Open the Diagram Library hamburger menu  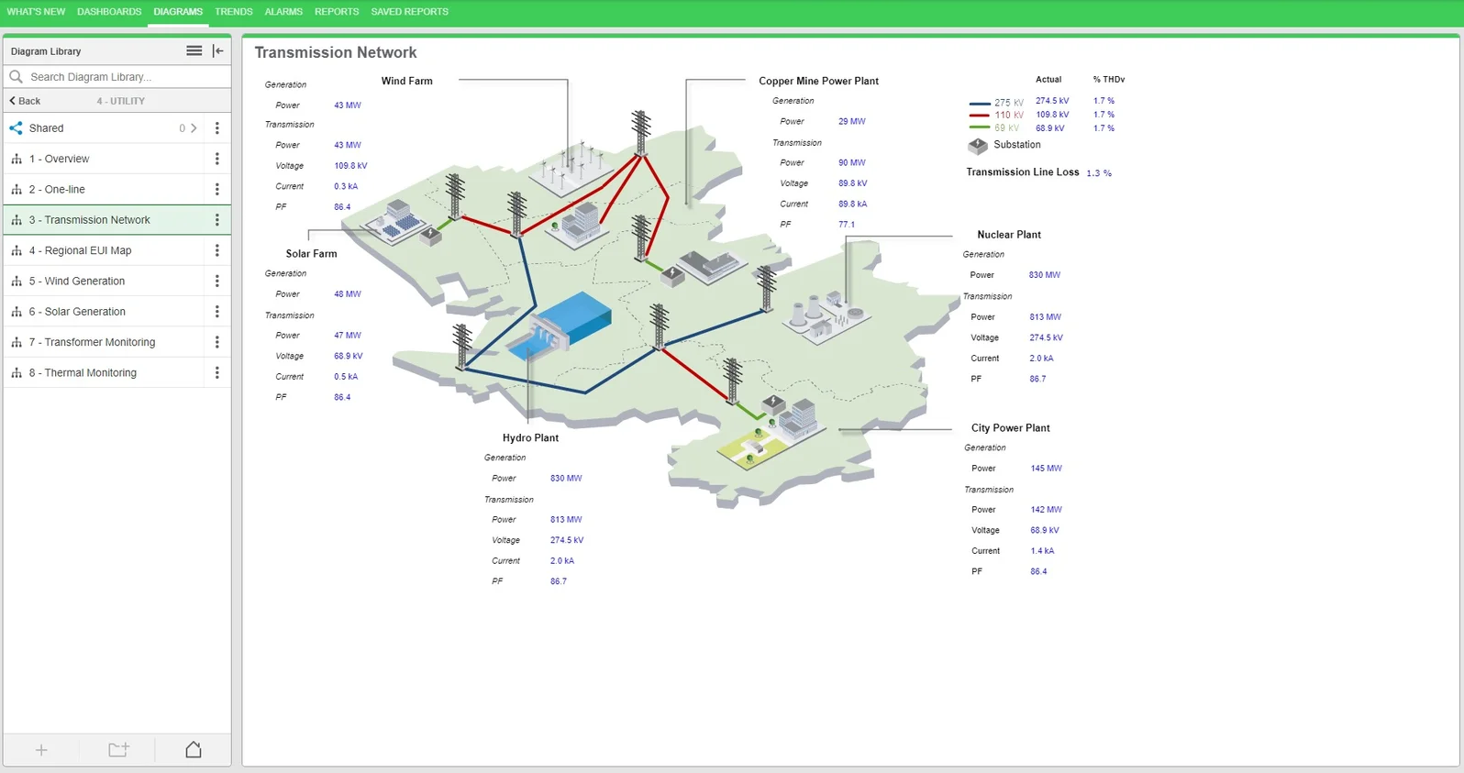tap(194, 51)
